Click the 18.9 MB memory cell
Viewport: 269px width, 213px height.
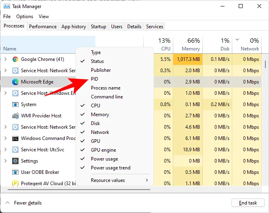coord(188,150)
